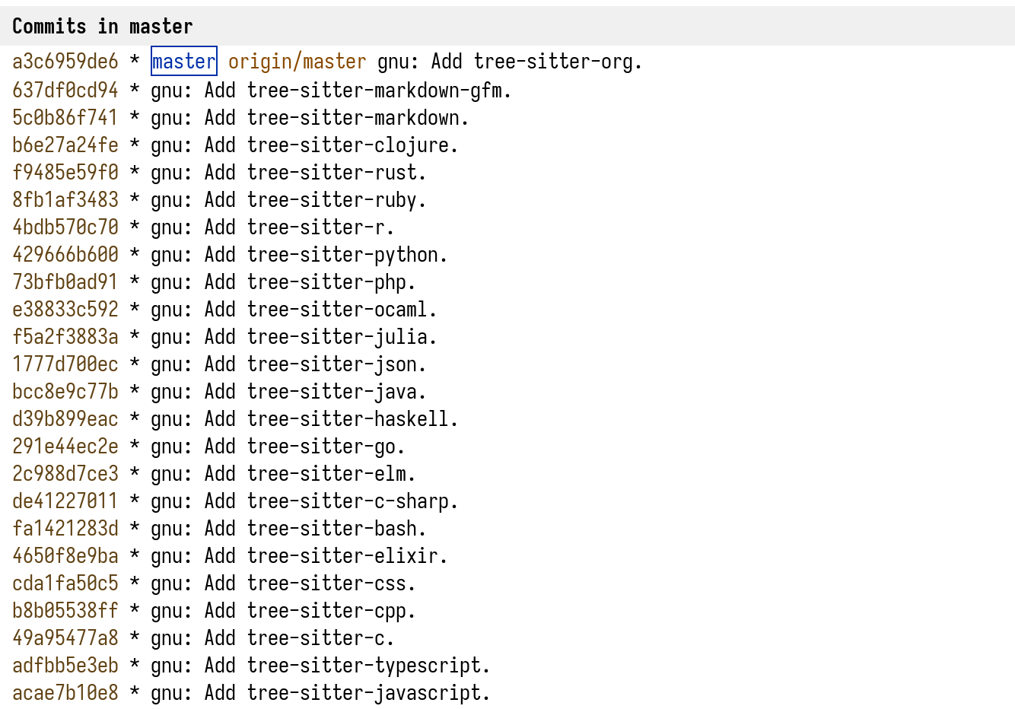The image size is (1015, 709).
Task: Select commit hash f5a2f3883a
Action: click(x=65, y=337)
